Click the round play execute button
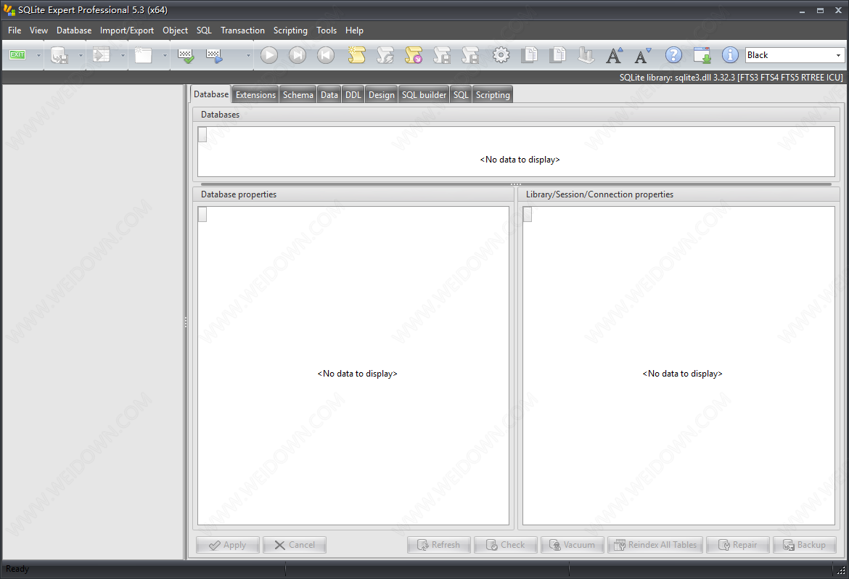The height and width of the screenshot is (579, 849). pyautogui.click(x=269, y=55)
